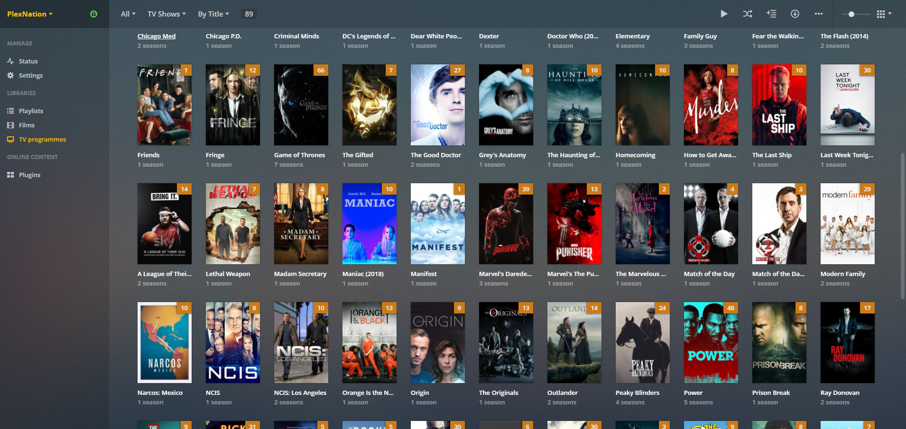Click the Modern Family poster
Image resolution: width=906 pixels, height=429 pixels.
click(848, 223)
